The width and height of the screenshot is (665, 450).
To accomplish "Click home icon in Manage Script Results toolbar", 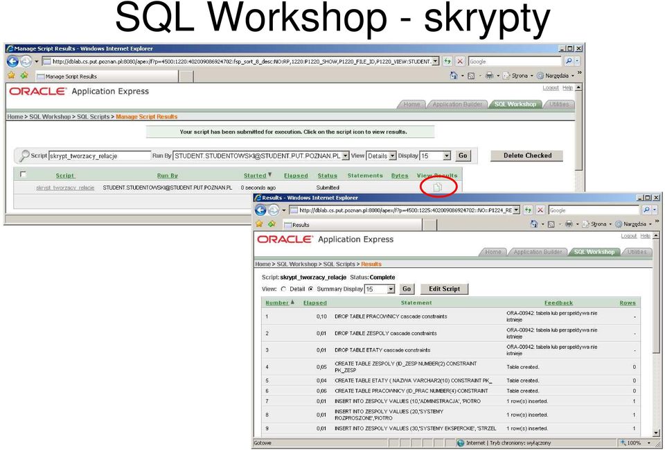I will 454,75.
